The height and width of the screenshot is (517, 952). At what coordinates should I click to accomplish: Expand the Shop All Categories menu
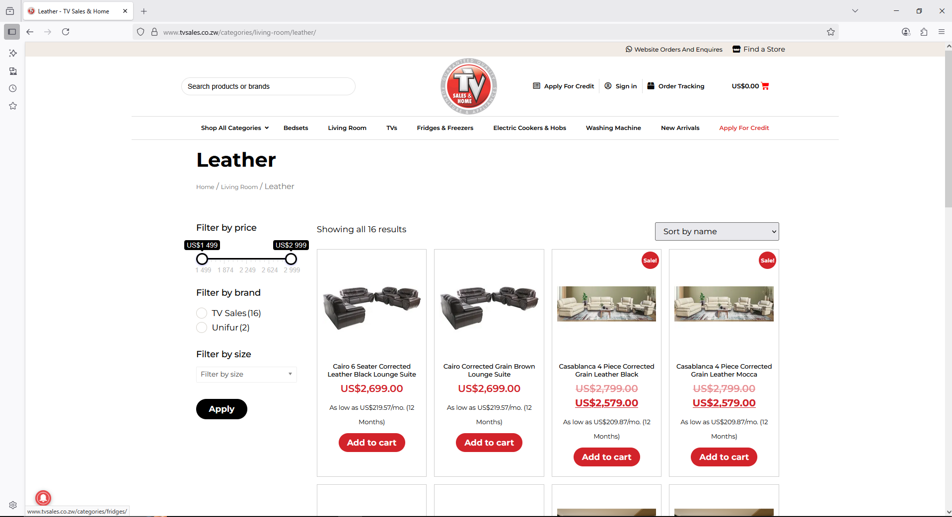pos(234,128)
